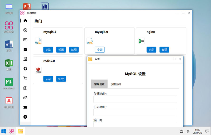Open the lifebuoy support sidebar icon

pos(25,69)
